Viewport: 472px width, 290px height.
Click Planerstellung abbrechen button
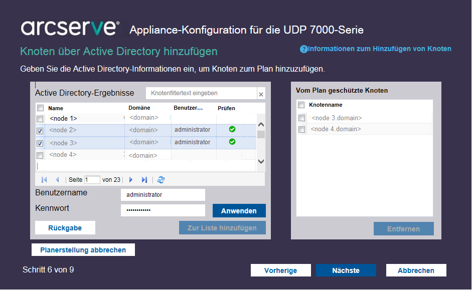click(x=83, y=250)
